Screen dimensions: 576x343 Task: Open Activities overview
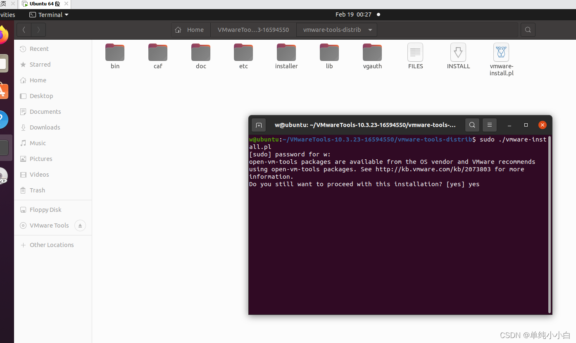pos(7,14)
